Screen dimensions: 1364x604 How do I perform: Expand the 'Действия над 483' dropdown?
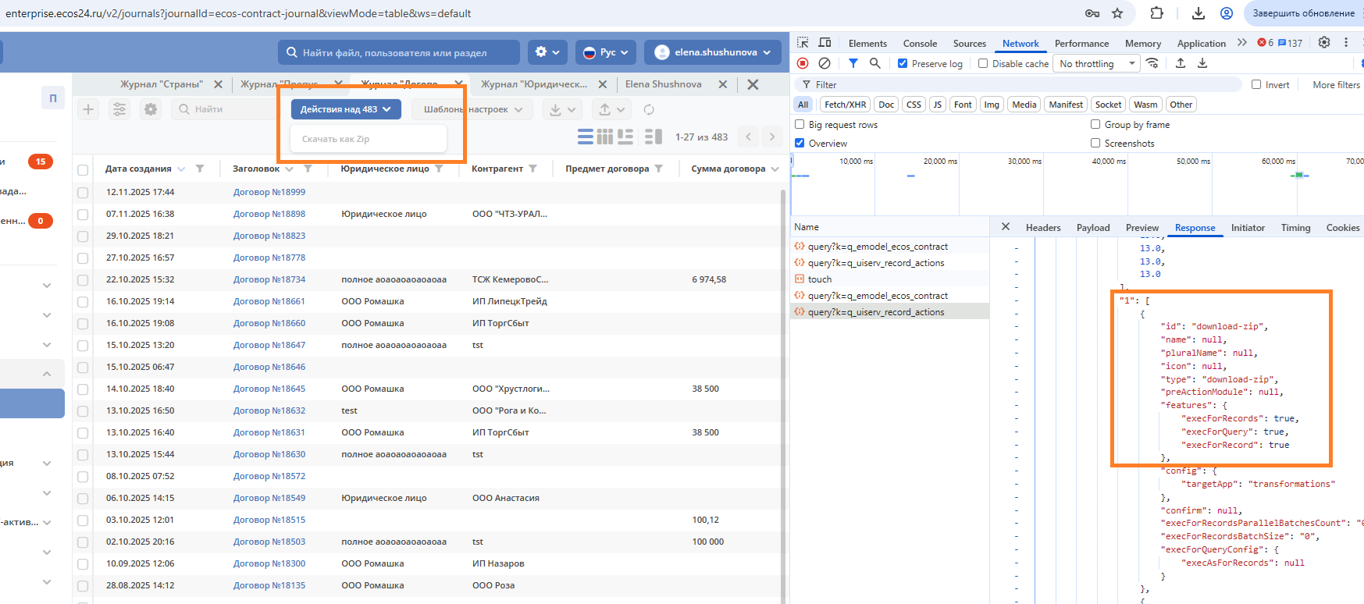346,109
